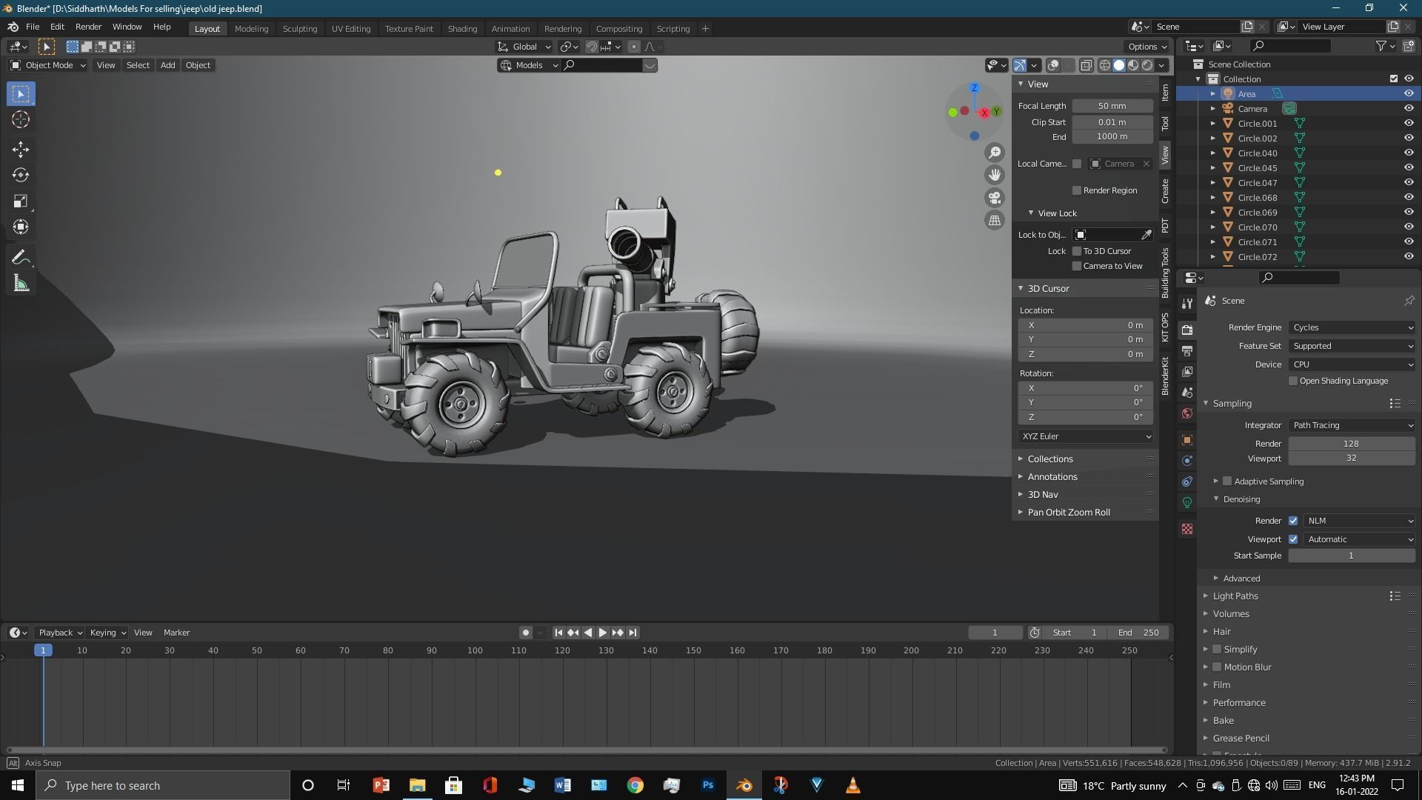
Task: Disable Render denoising checkbox
Action: (1293, 521)
